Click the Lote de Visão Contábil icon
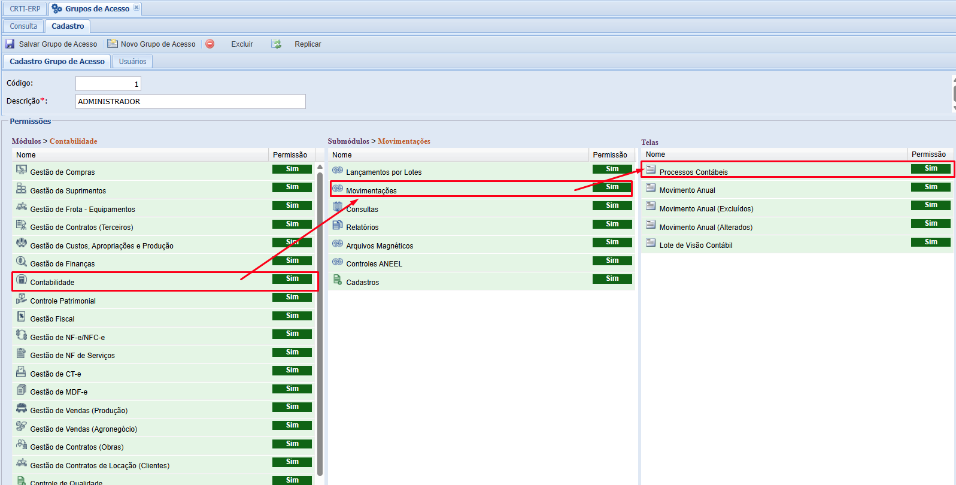The height and width of the screenshot is (485, 956). [x=651, y=243]
